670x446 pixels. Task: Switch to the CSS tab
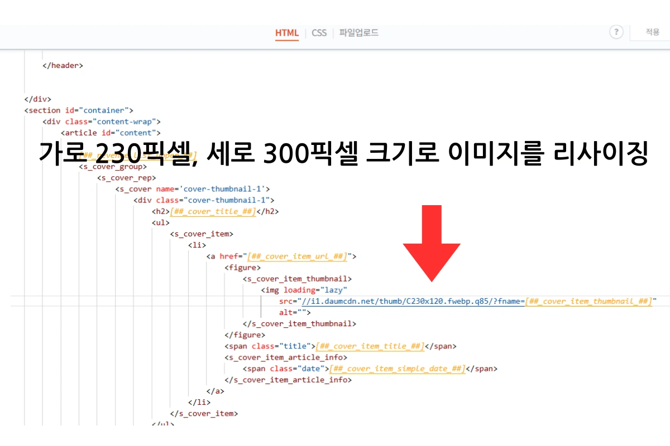pos(319,33)
